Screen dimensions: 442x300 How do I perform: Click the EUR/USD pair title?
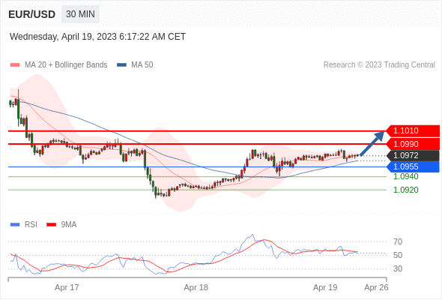(32, 14)
